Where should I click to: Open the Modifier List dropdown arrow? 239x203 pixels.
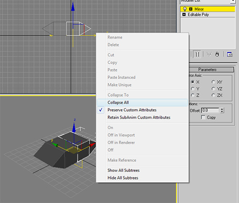(x=233, y=1)
